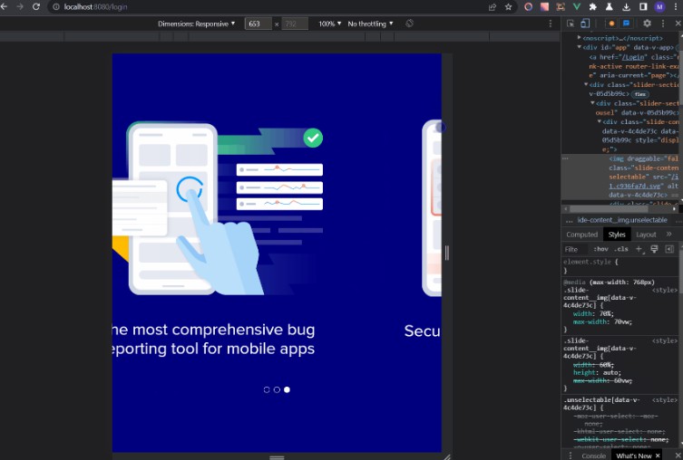
Task: Toggle the .cls class editor
Action: pos(620,248)
